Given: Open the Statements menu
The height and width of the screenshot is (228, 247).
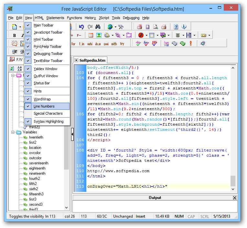Looking at the screenshot, I should coord(55,18).
